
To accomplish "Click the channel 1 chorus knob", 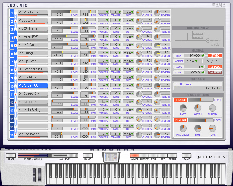I will 139,13.
